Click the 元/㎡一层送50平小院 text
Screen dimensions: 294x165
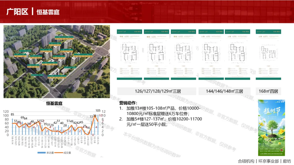tap(147, 124)
